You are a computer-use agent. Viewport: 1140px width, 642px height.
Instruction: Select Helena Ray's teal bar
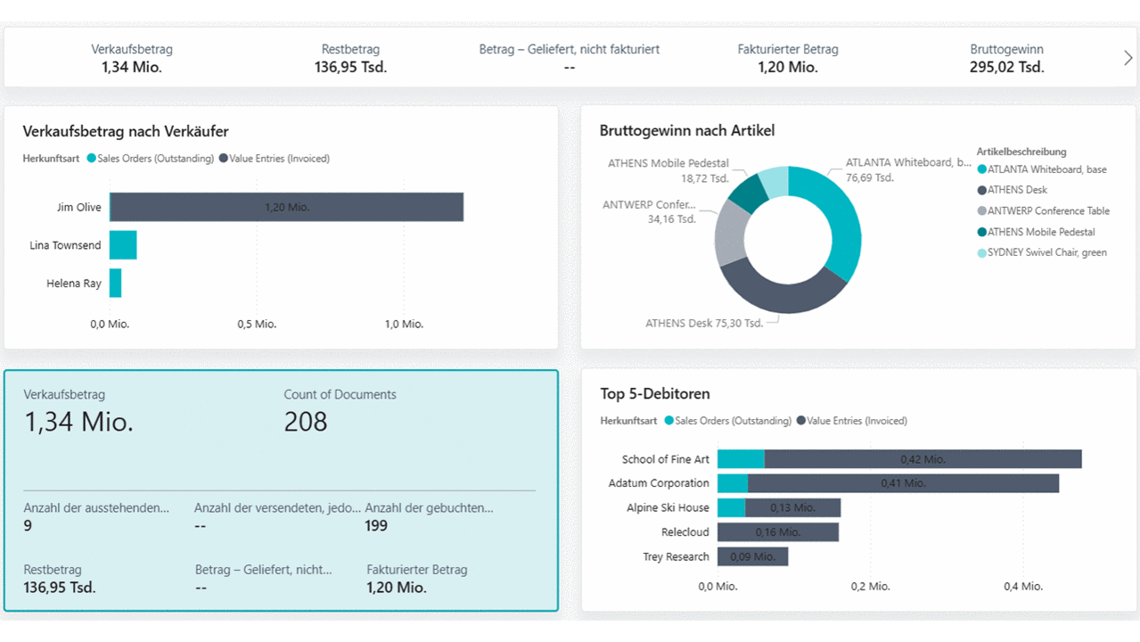tap(115, 284)
